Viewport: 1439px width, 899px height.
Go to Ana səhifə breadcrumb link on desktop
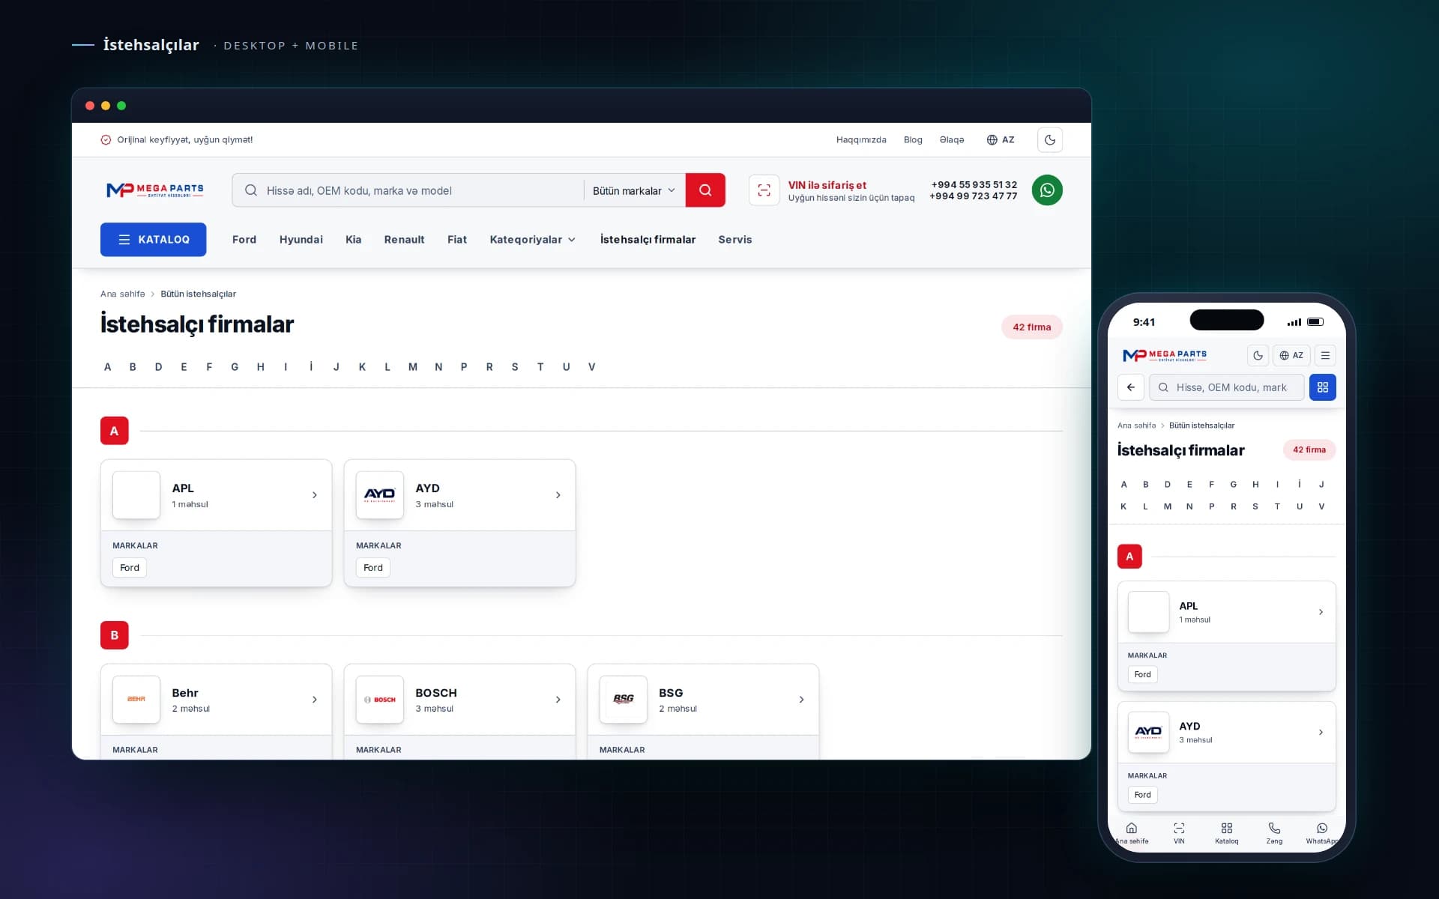[123, 294]
